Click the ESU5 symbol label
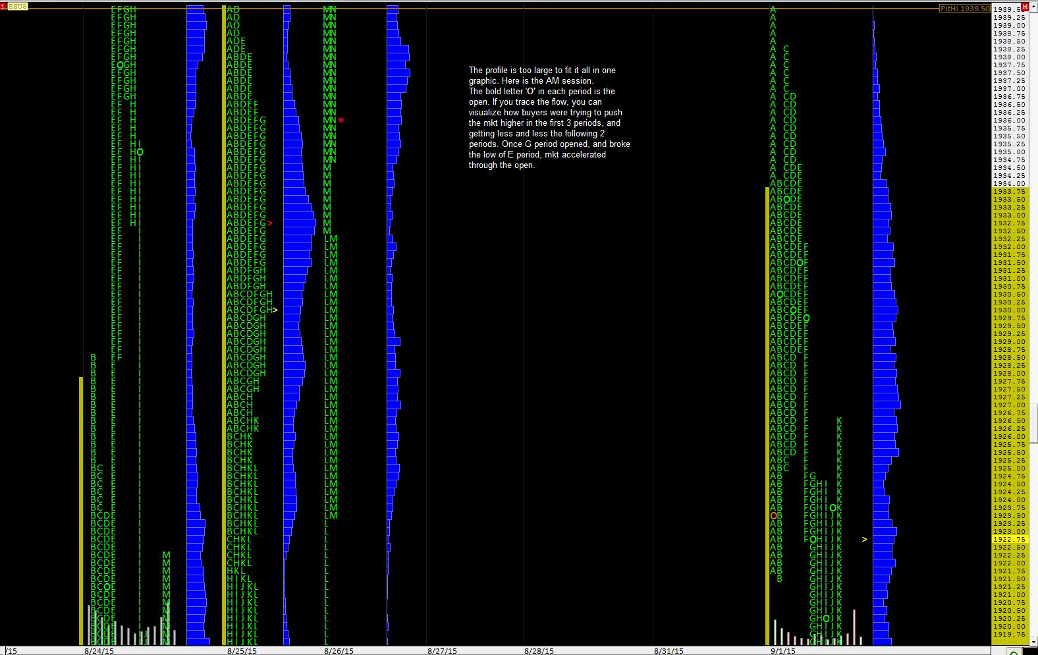Viewport: 1038px width, 655px height. [18, 6]
